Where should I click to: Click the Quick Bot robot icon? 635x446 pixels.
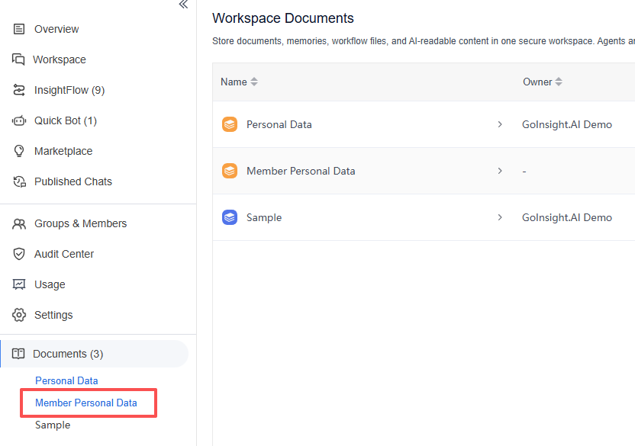point(19,120)
